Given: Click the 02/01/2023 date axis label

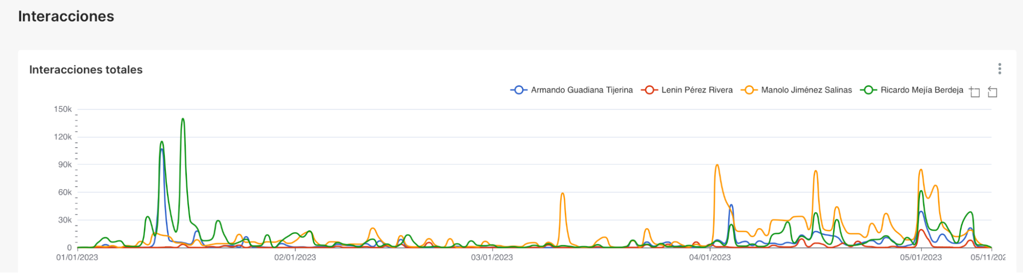Looking at the screenshot, I should coord(295,257).
